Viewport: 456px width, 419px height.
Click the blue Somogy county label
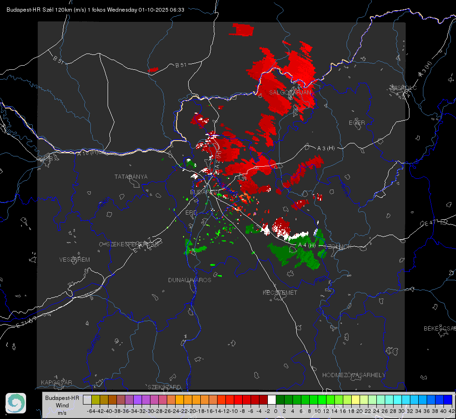[x=93, y=344]
